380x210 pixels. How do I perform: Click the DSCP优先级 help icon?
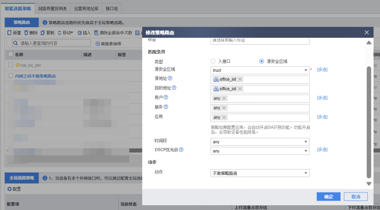(x=181, y=150)
